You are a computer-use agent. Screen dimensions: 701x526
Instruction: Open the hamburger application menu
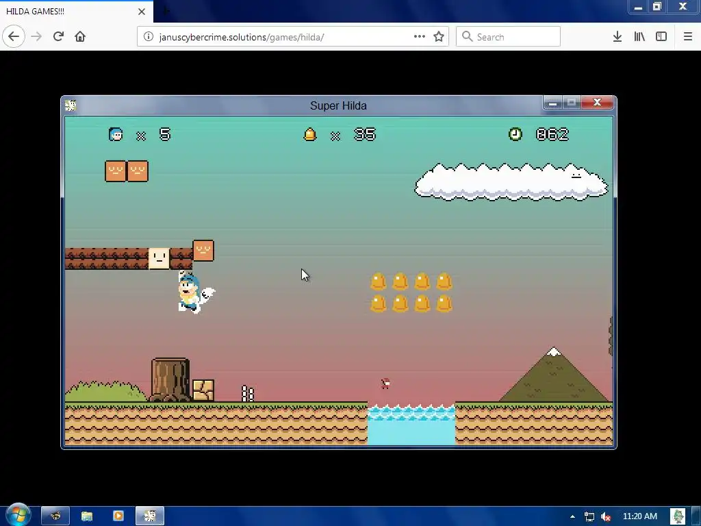point(688,36)
